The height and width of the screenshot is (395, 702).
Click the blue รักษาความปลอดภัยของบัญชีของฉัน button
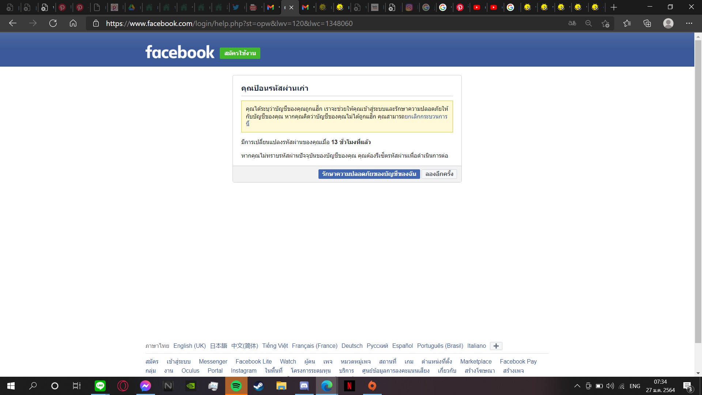(x=369, y=174)
